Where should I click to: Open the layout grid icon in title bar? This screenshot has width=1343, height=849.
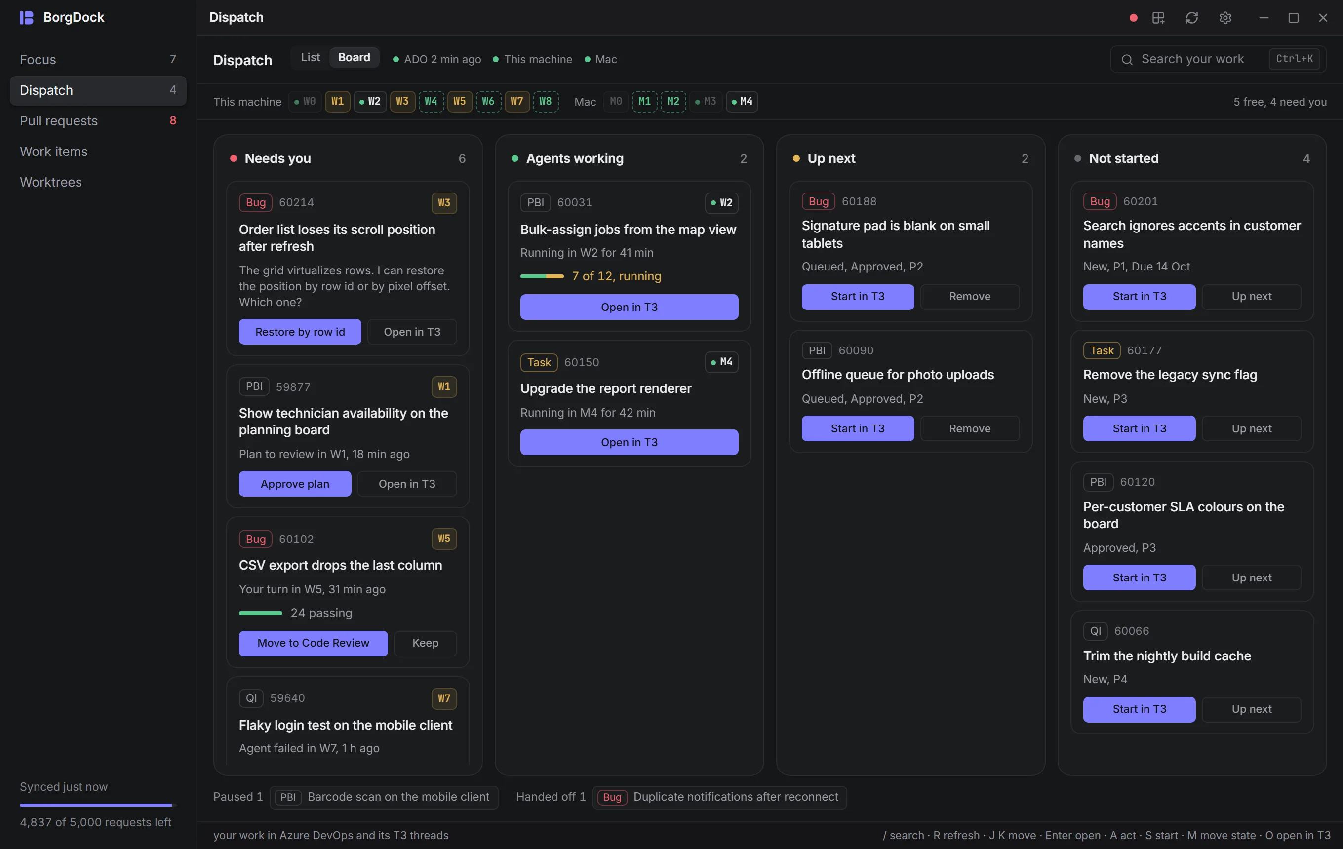tap(1158, 18)
